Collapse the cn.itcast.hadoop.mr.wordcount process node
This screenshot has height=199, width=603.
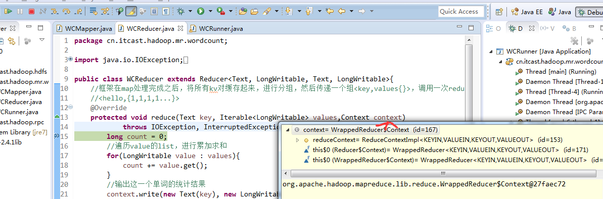[500, 62]
